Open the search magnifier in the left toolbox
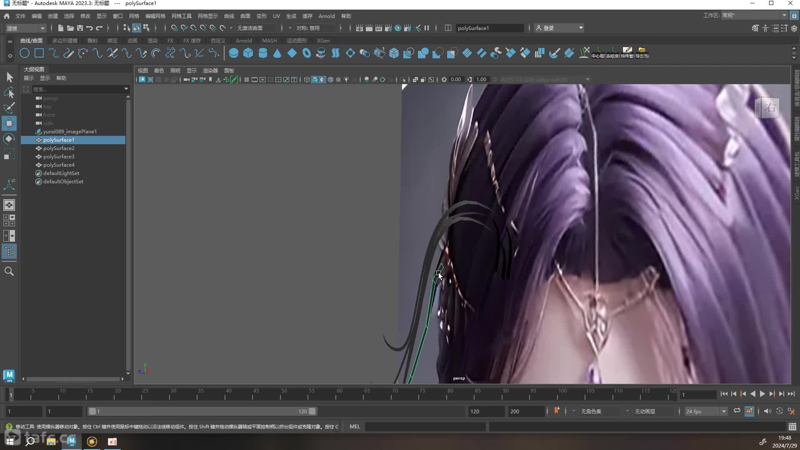 pos(9,271)
